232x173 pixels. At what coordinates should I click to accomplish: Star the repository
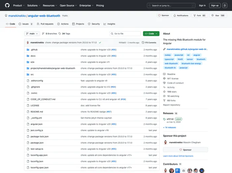point(218,16)
